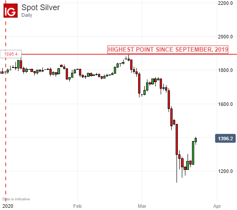The height and width of the screenshot is (210, 237).
Task: Select the Spot Silver chart title
Action: coord(41,7)
